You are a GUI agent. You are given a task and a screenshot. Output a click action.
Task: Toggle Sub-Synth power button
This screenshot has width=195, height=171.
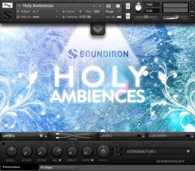[187, 136]
